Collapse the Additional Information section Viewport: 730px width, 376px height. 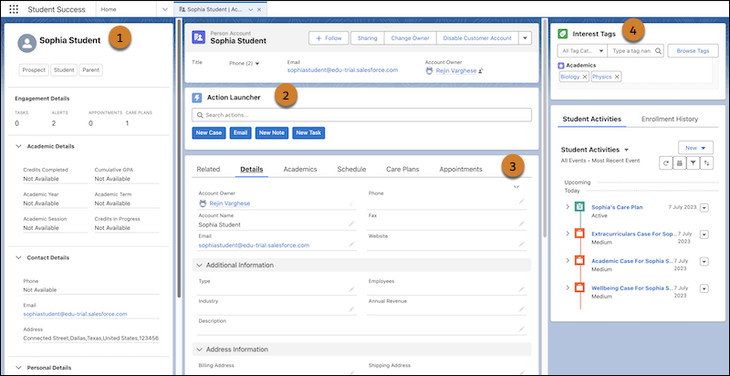200,265
